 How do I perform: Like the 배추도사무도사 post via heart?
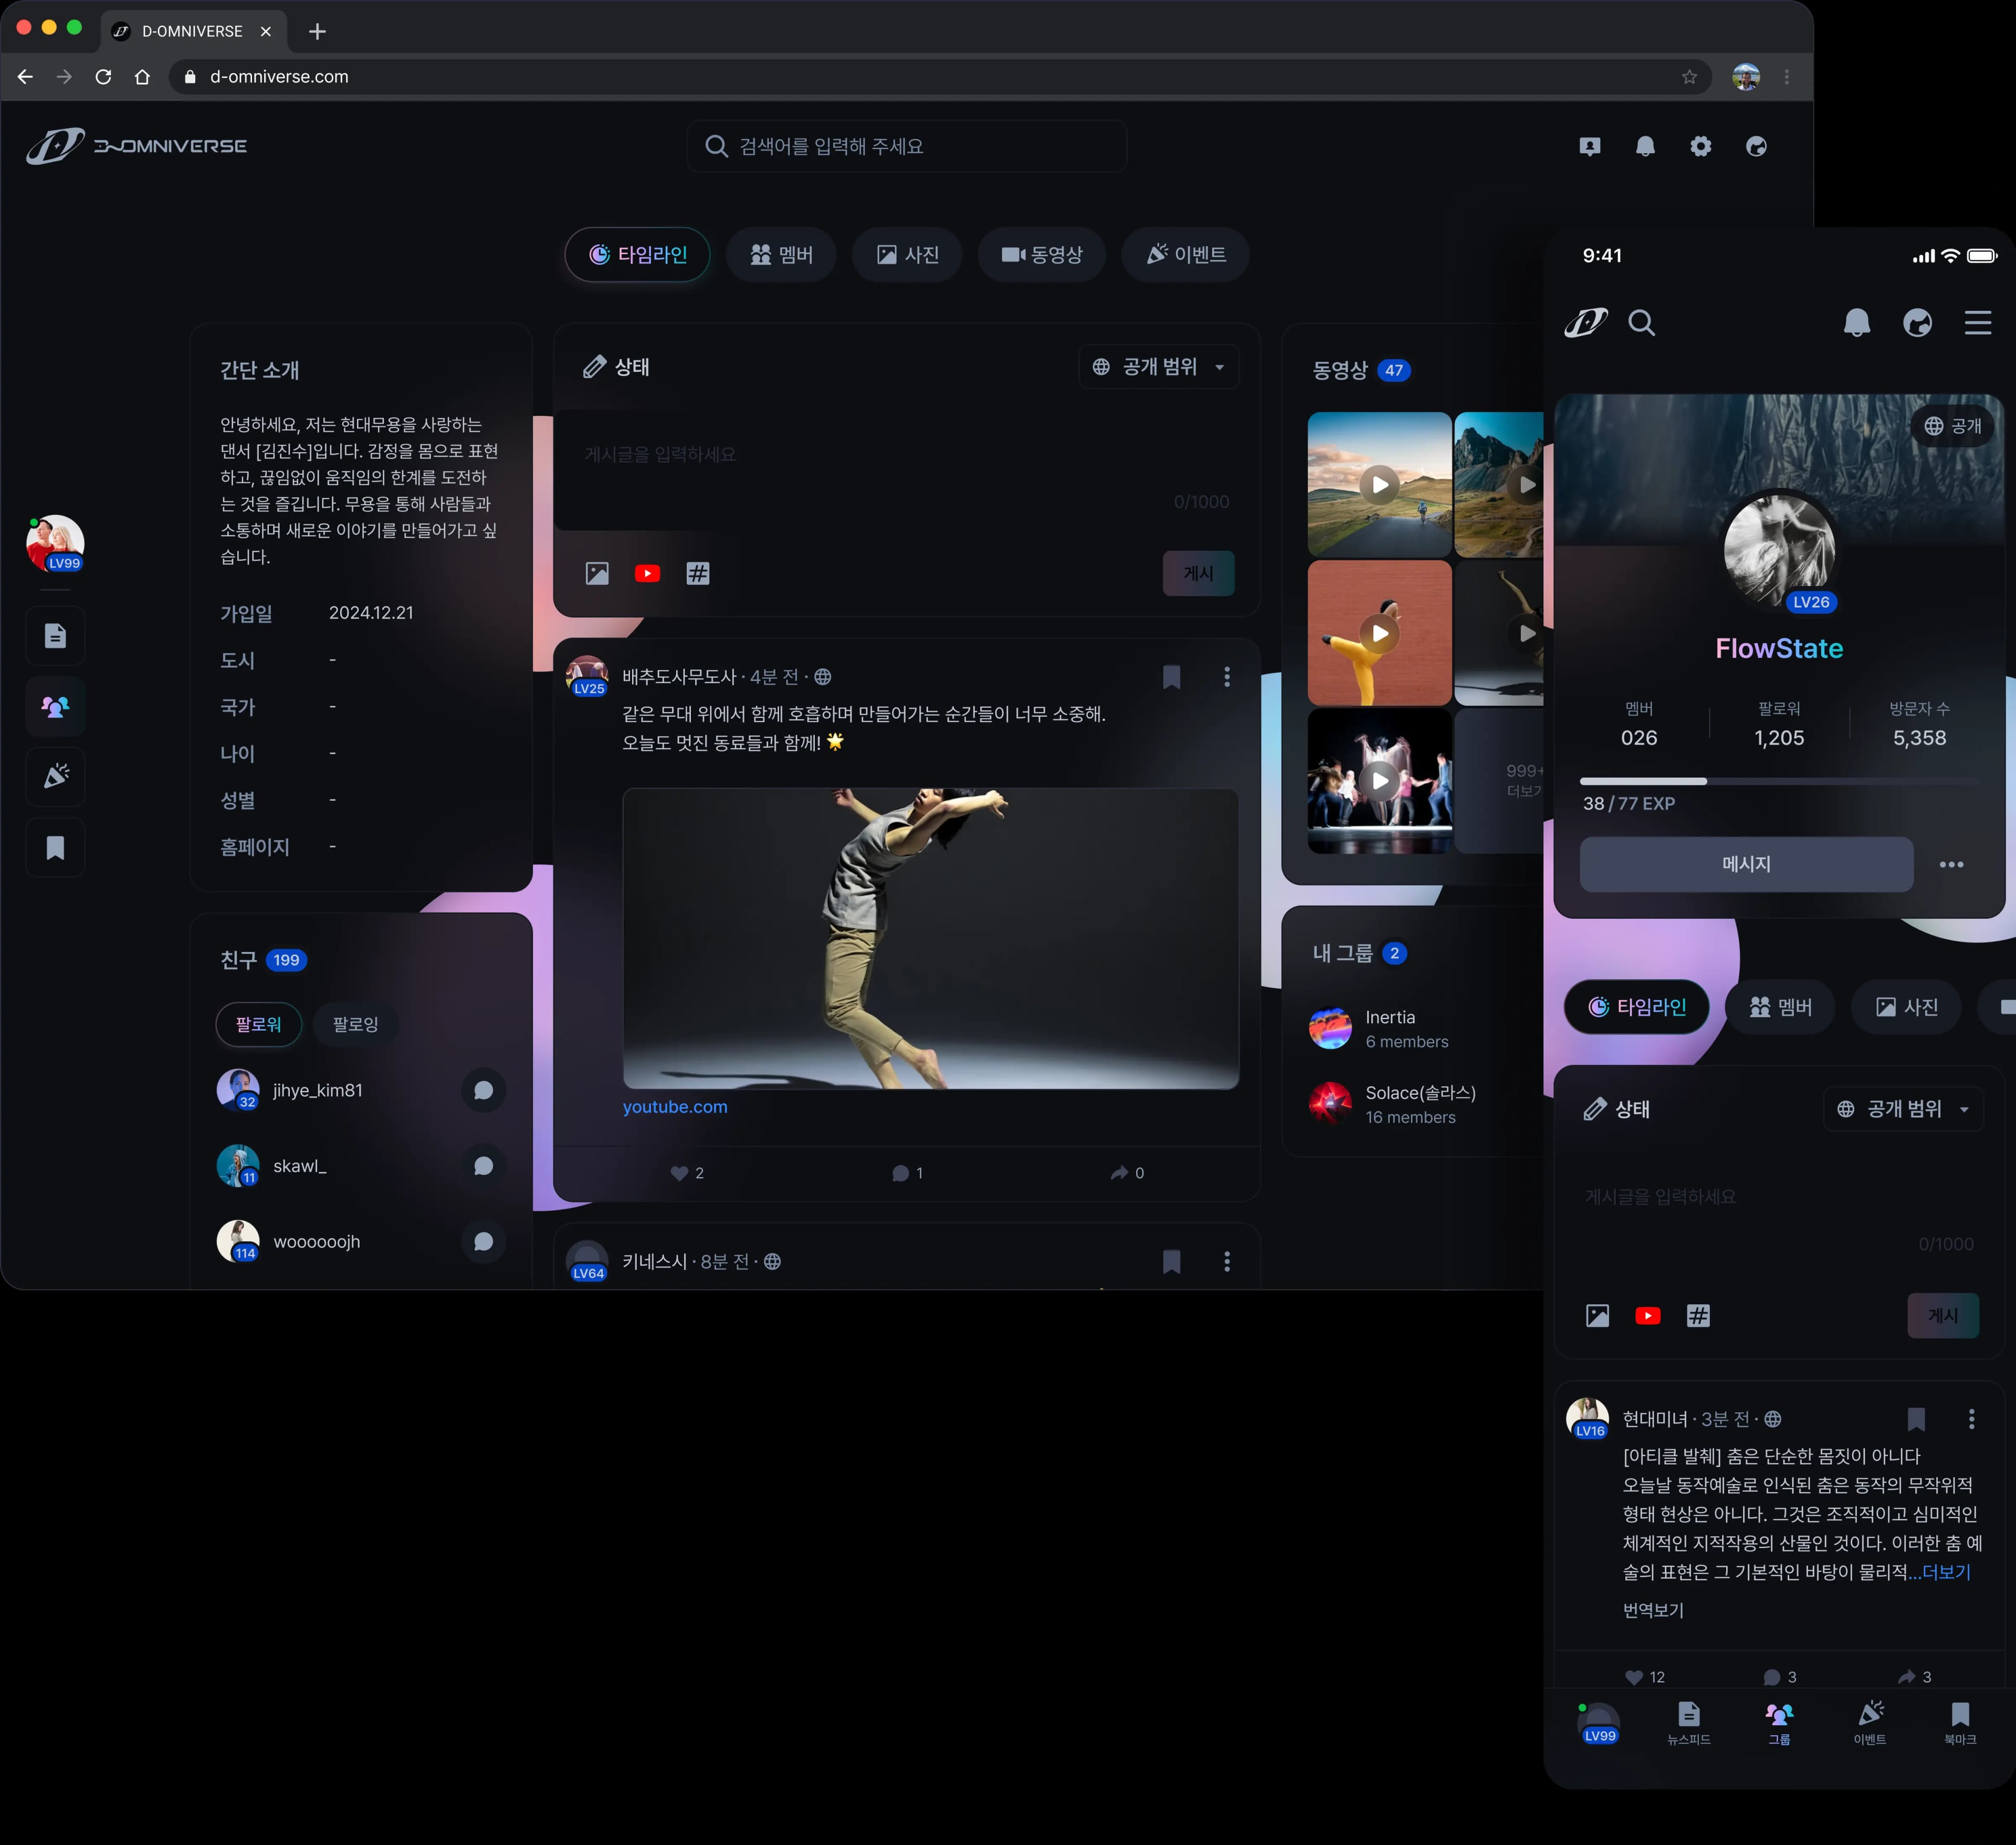click(x=680, y=1173)
